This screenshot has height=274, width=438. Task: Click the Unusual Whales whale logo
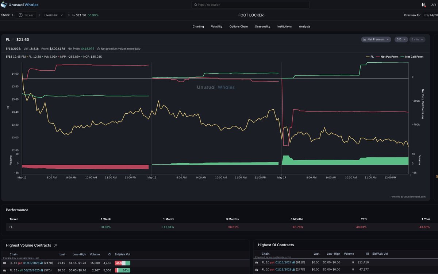(4, 5)
